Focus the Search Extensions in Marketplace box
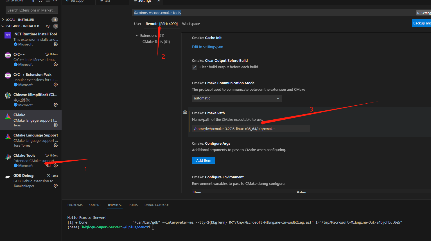 pyautogui.click(x=32, y=10)
